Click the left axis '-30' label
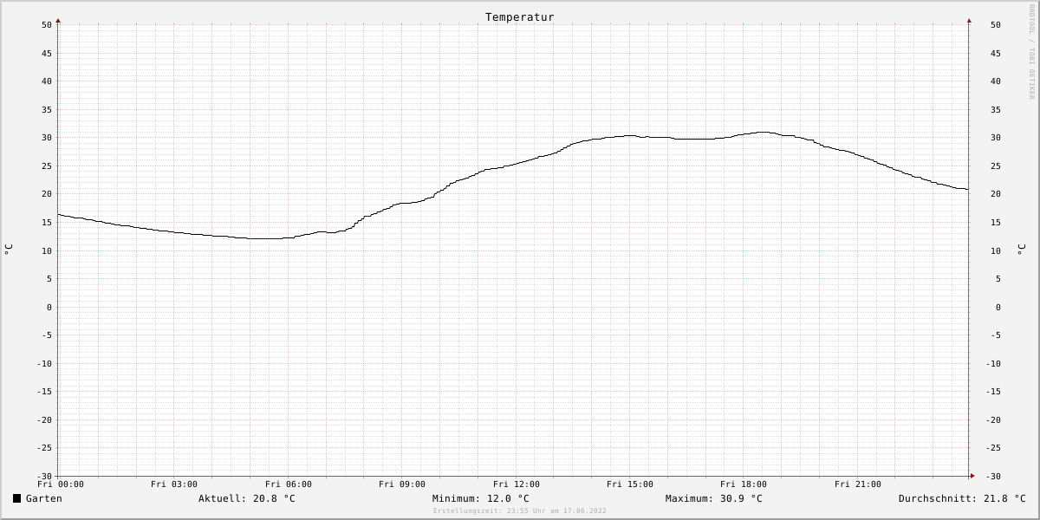This screenshot has height=520, width=1040. 44,477
